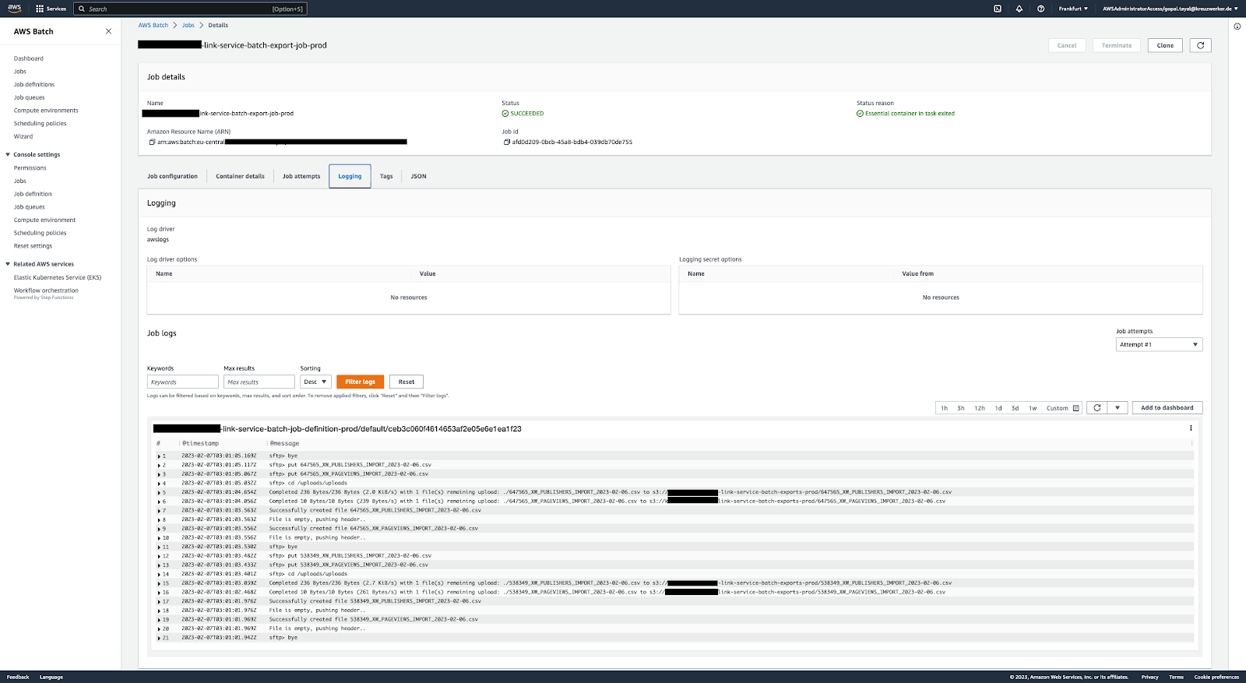Open Dashboard in the sidebar

coord(29,58)
